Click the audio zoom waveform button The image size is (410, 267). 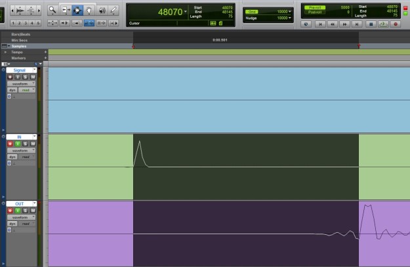(x=20, y=10)
